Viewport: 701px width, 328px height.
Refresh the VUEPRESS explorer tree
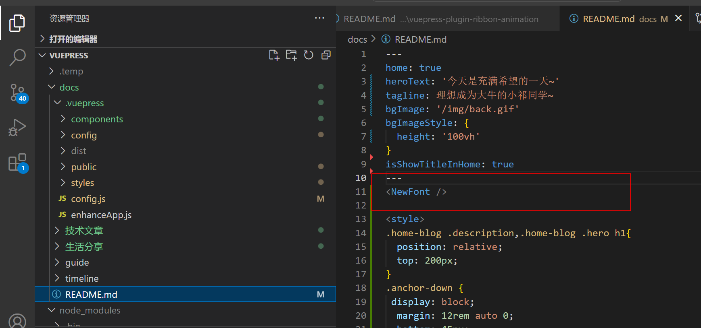309,55
